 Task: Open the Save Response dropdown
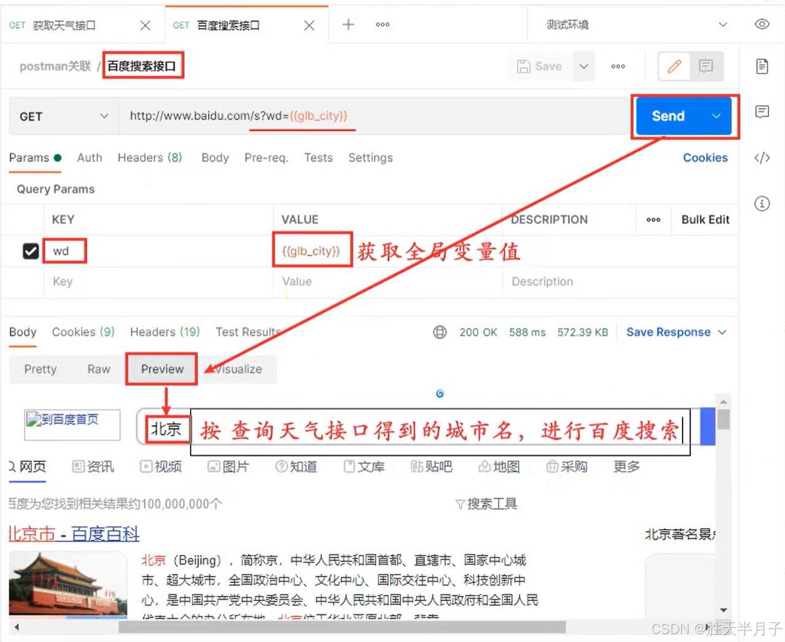676,332
